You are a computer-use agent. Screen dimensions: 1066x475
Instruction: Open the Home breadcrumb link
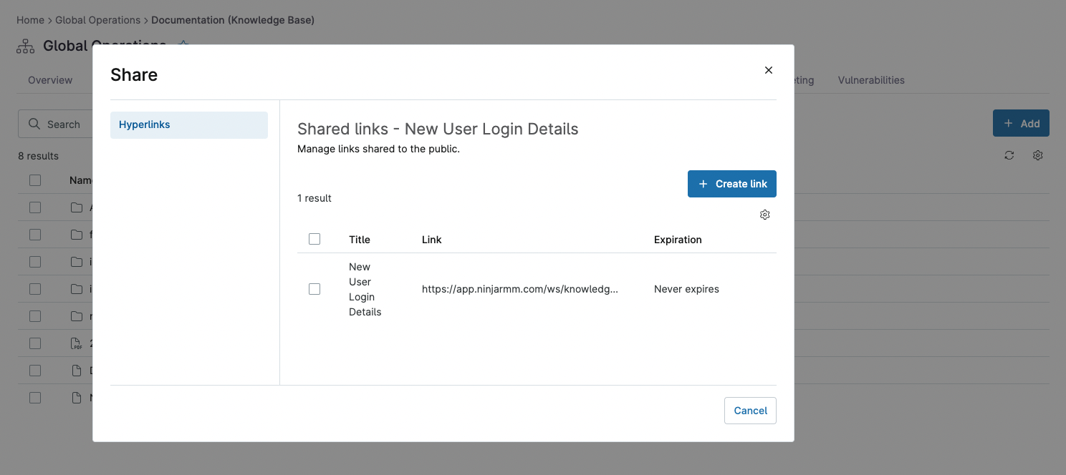(x=30, y=20)
